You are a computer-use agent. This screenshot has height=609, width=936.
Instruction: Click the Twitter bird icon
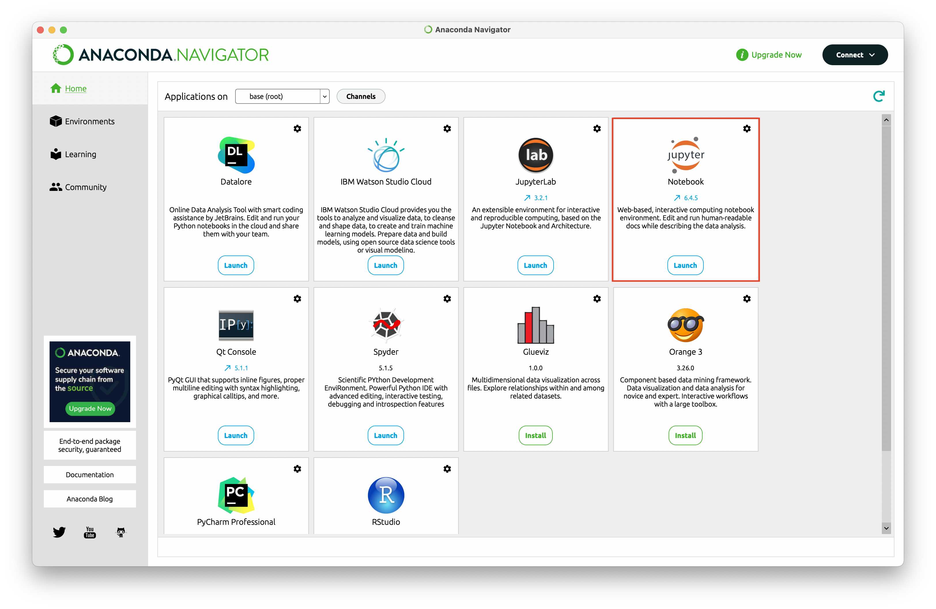(59, 532)
